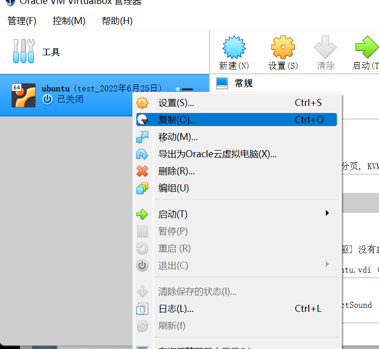The height and width of the screenshot is (349, 379).
Task: Choose 移动(M)... in context menu
Action: (x=237, y=137)
